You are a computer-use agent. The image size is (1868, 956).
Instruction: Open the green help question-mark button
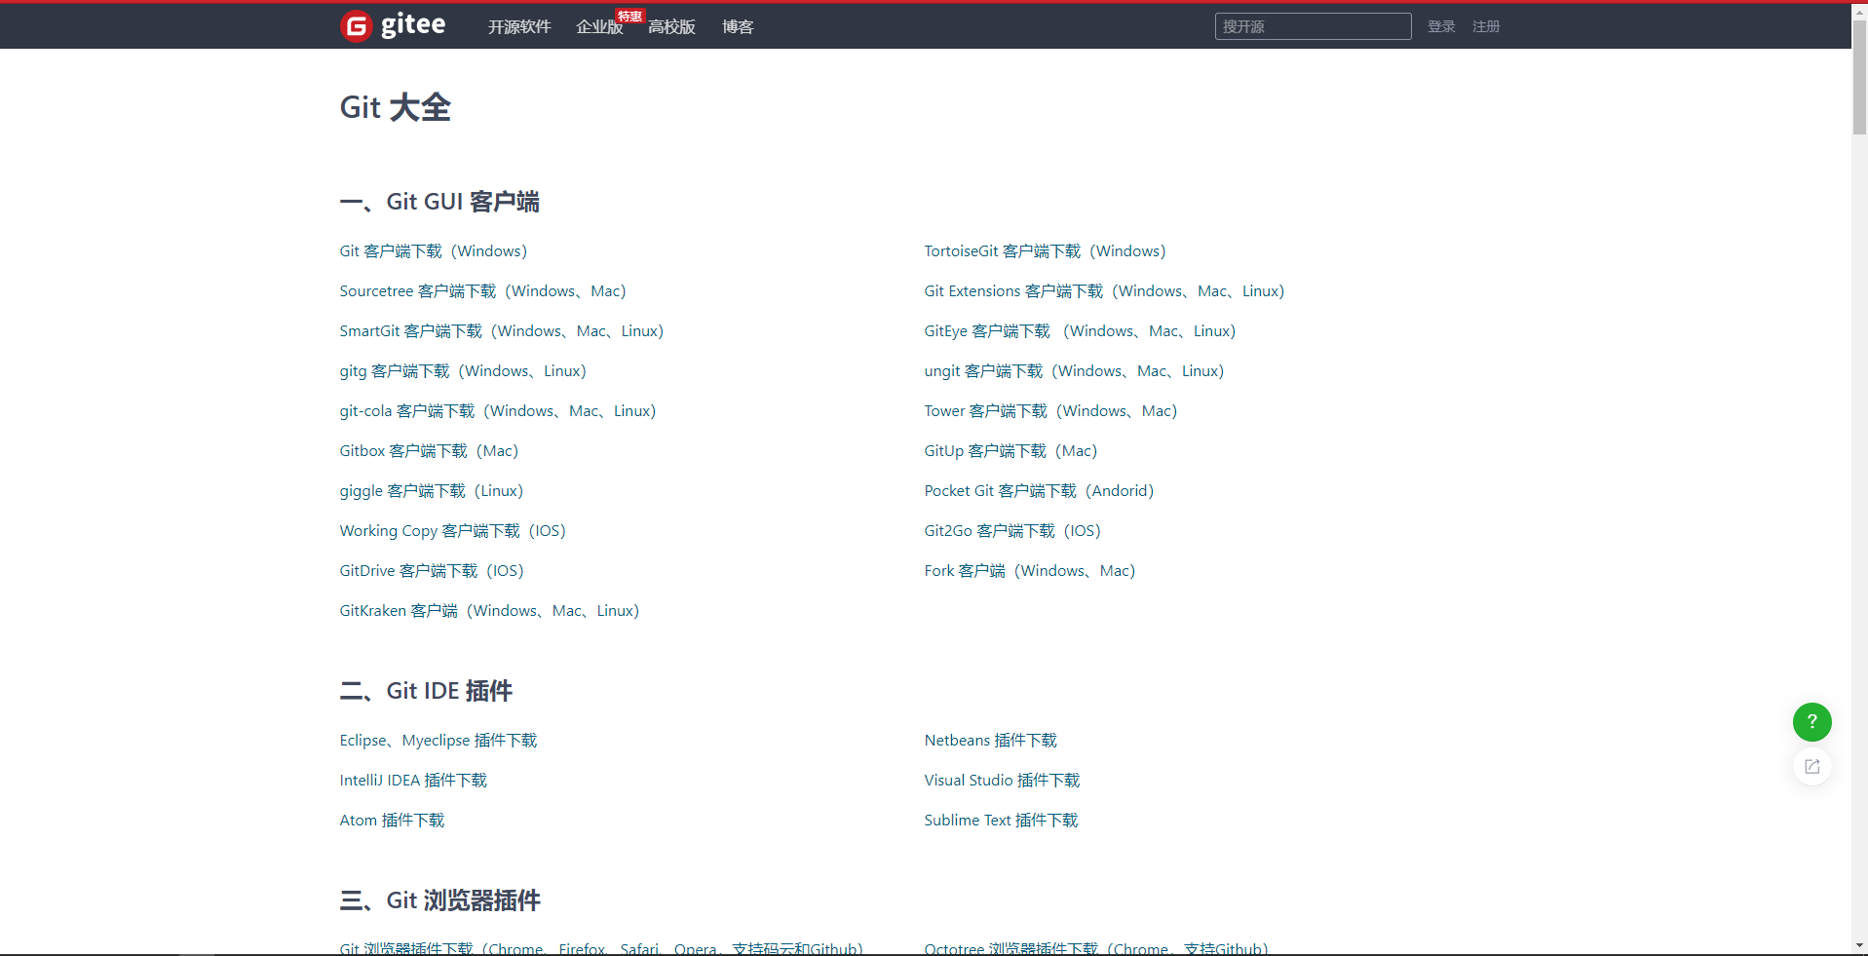(x=1811, y=722)
